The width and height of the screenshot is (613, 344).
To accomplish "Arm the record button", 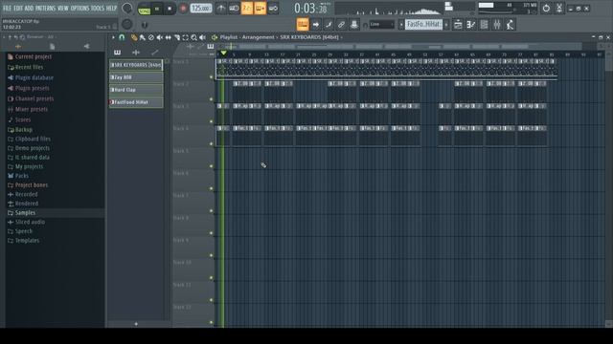I will pos(183,9).
